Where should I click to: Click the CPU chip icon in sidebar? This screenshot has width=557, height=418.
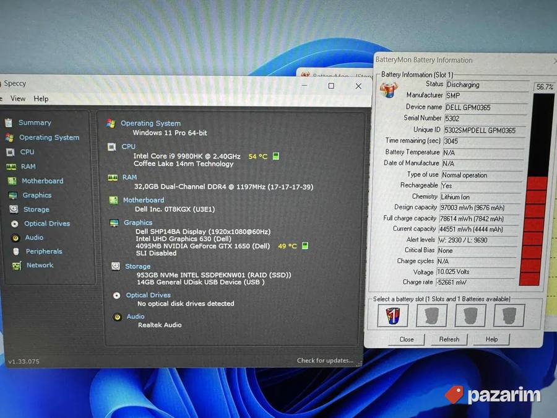[x=11, y=152]
